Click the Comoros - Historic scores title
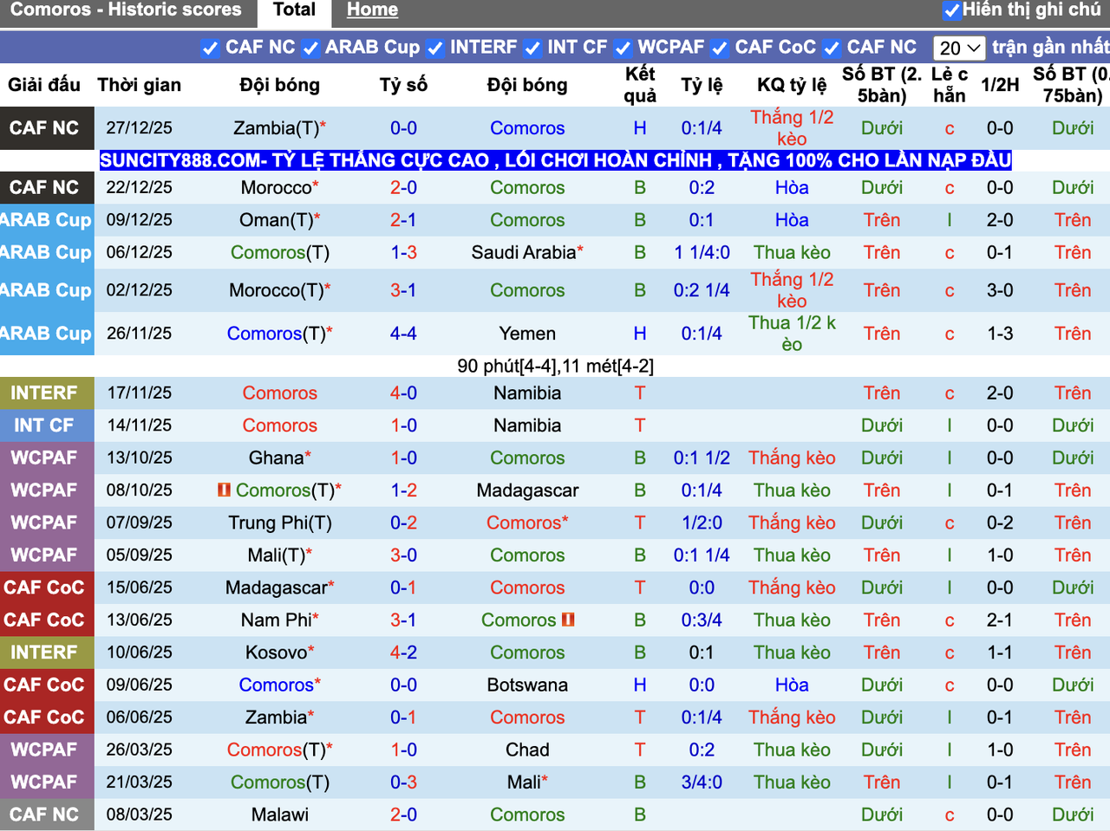This screenshot has width=1110, height=831. point(126,10)
